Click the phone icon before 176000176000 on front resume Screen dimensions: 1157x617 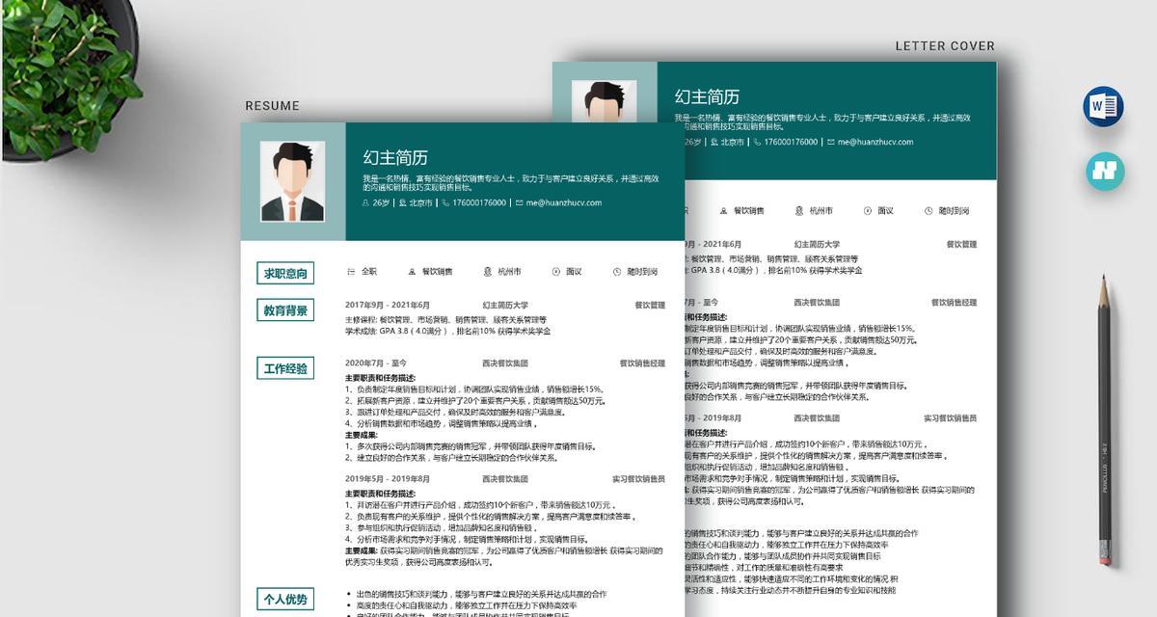(445, 203)
